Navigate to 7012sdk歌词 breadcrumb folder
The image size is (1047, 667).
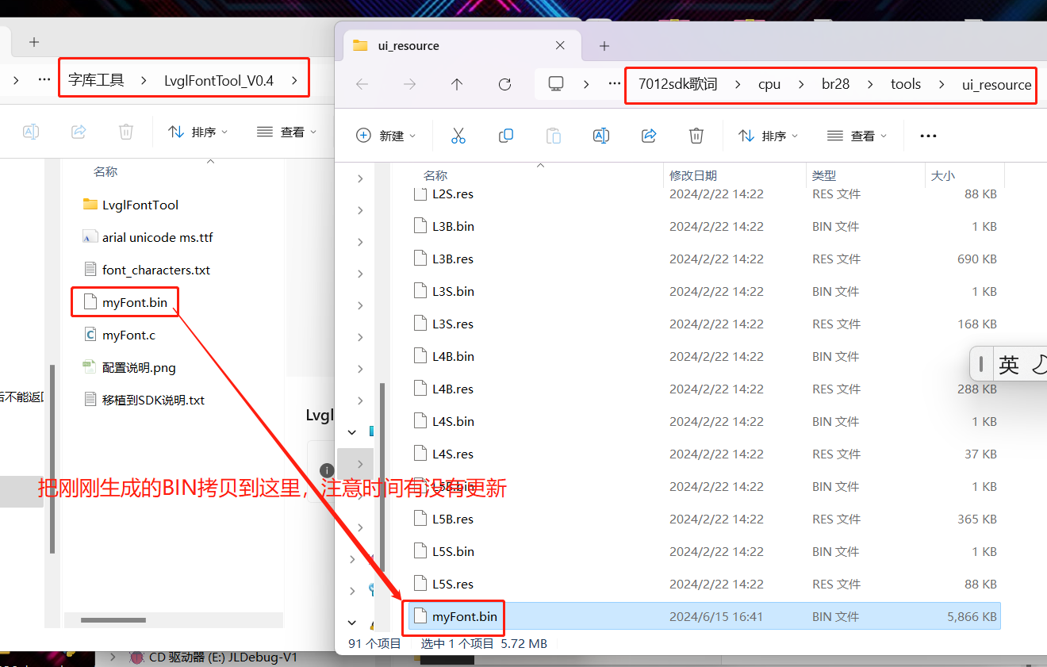click(678, 84)
